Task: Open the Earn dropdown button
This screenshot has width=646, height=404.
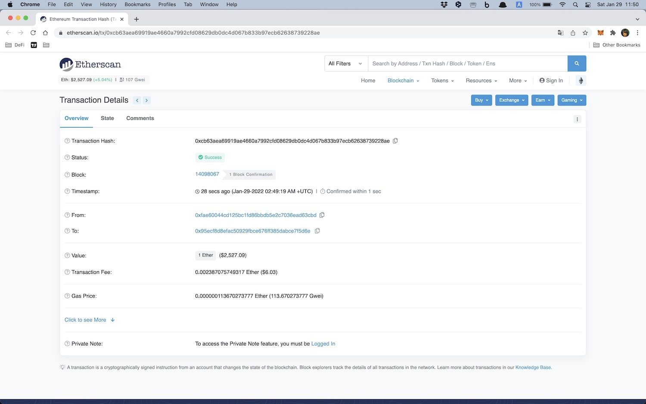Action: click(543, 100)
